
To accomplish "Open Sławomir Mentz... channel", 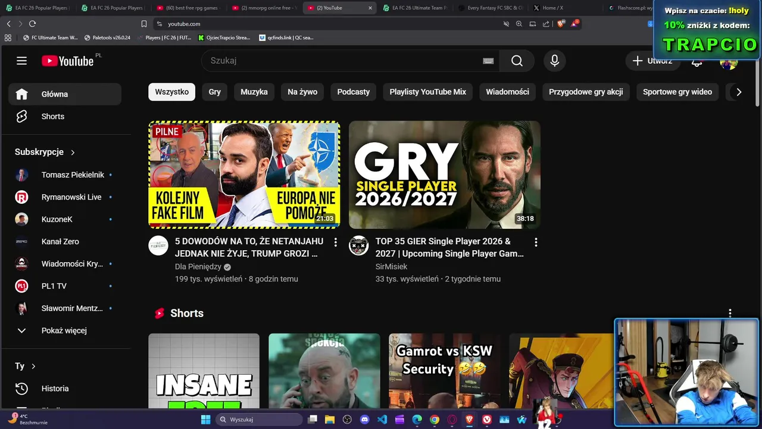I will click(65, 308).
